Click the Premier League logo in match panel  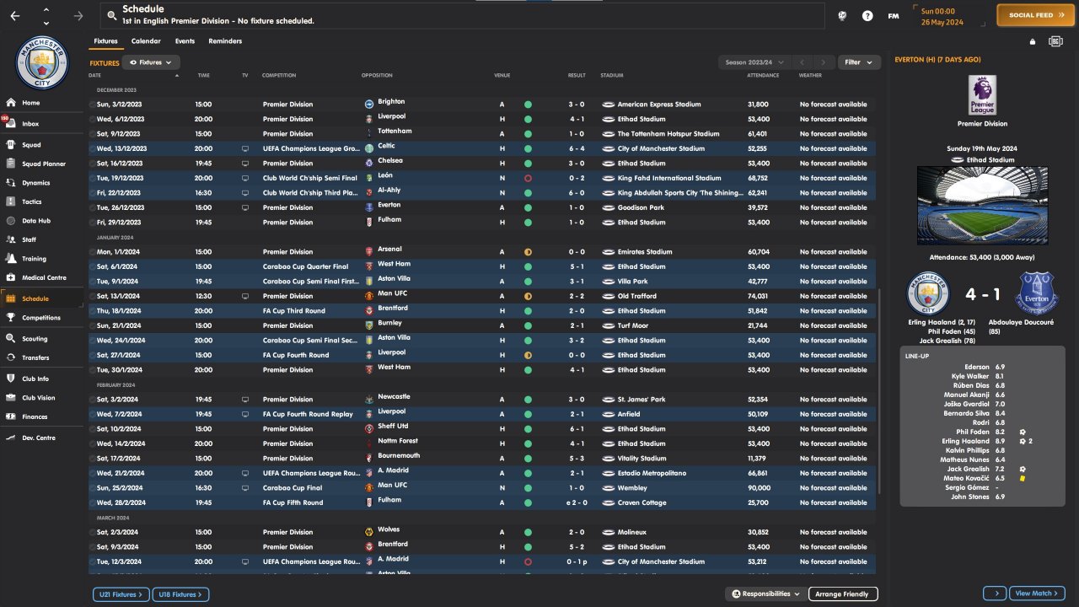(982, 94)
